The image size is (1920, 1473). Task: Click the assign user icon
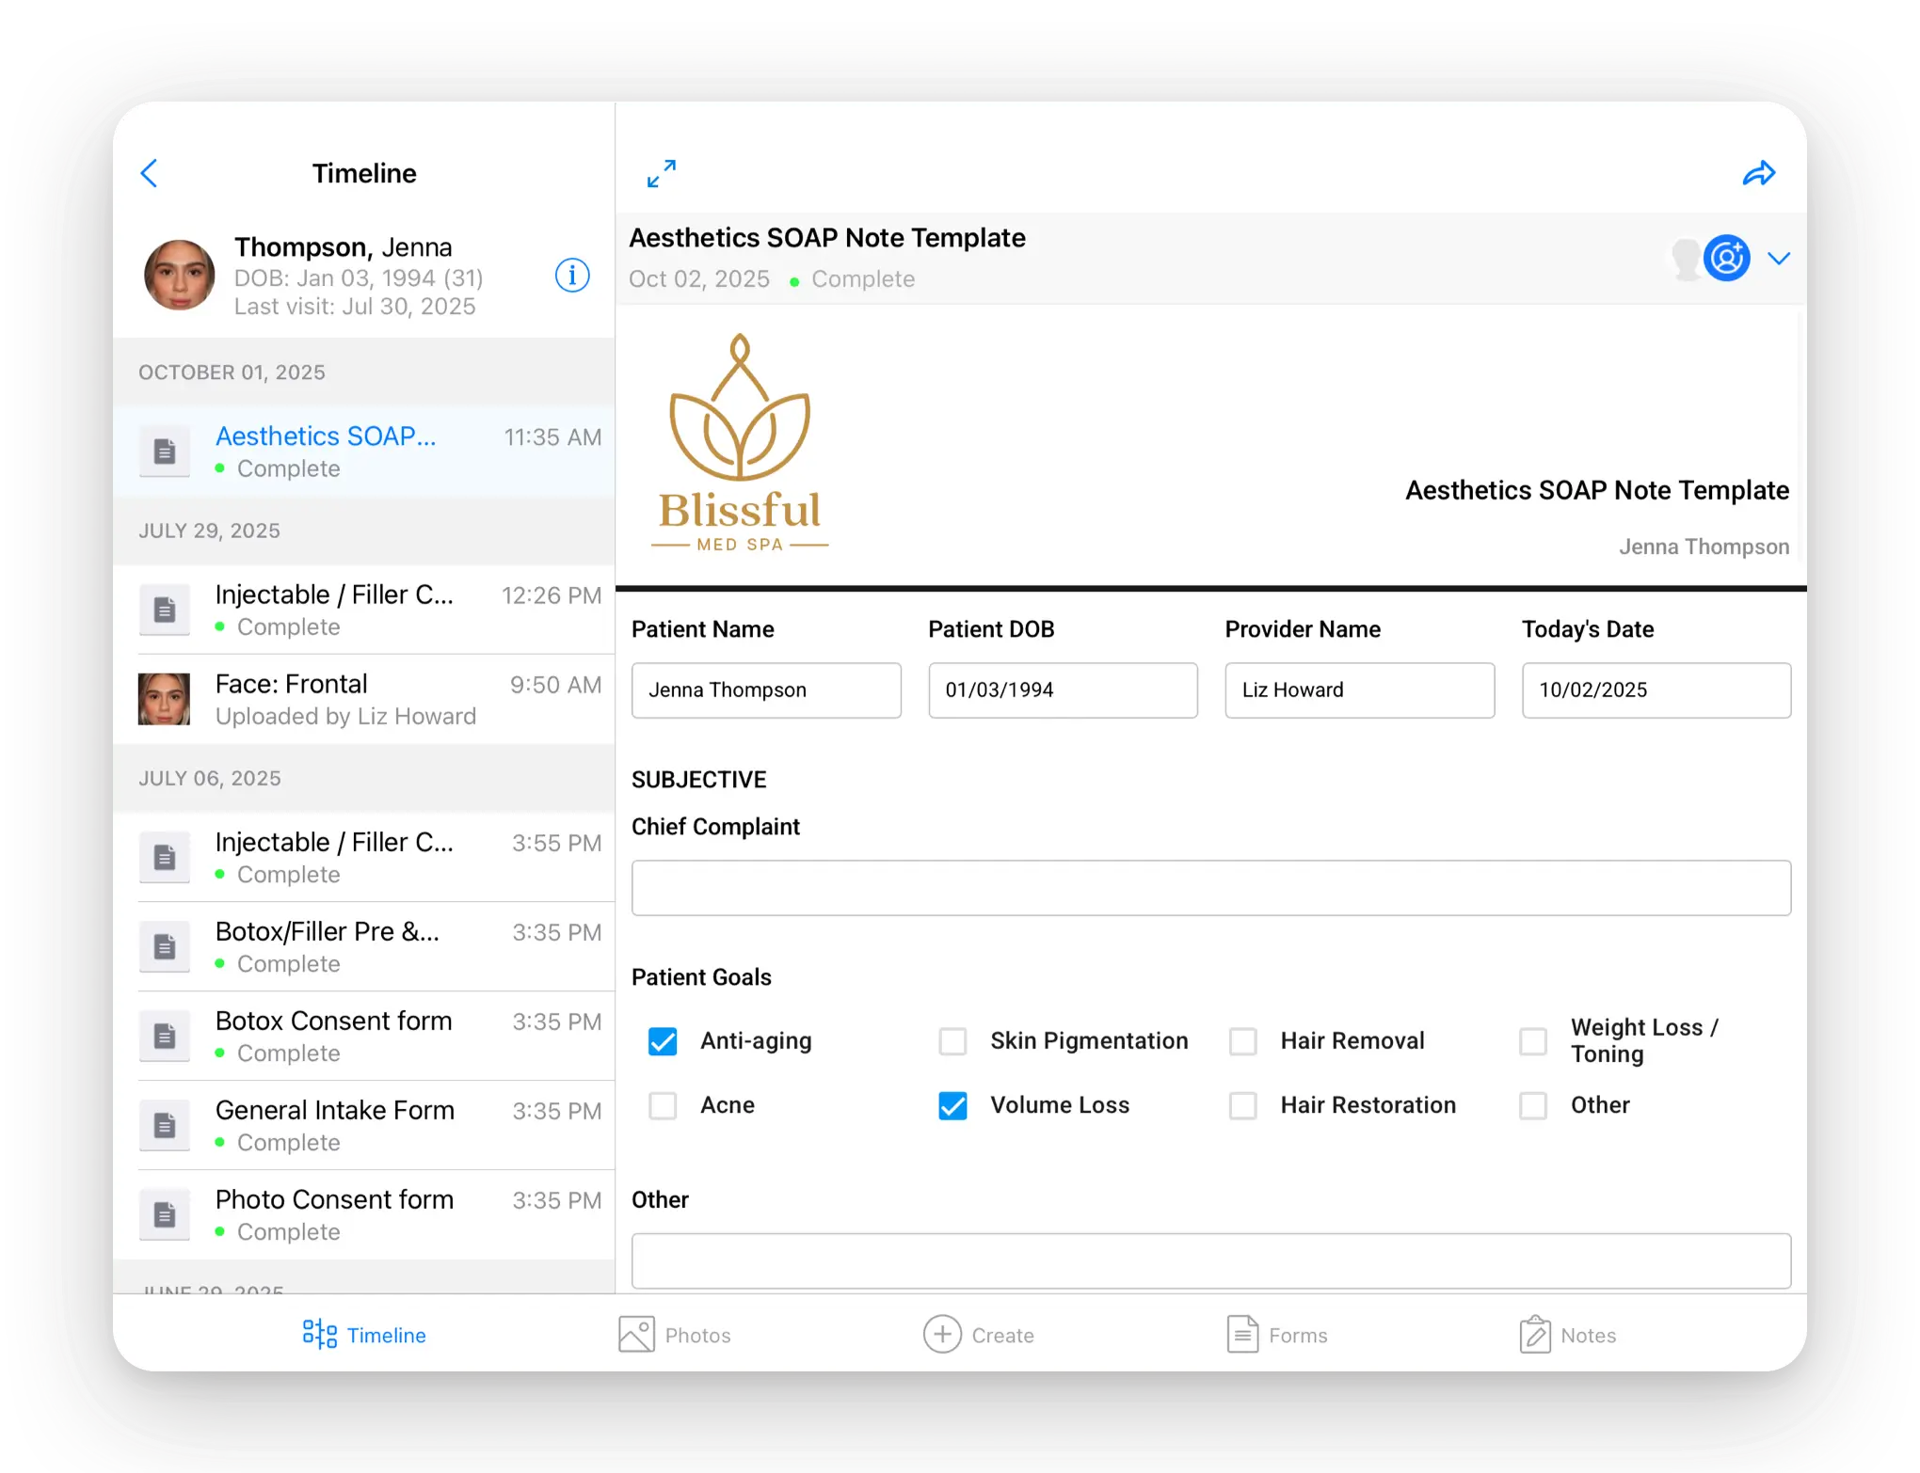pos(1727,258)
